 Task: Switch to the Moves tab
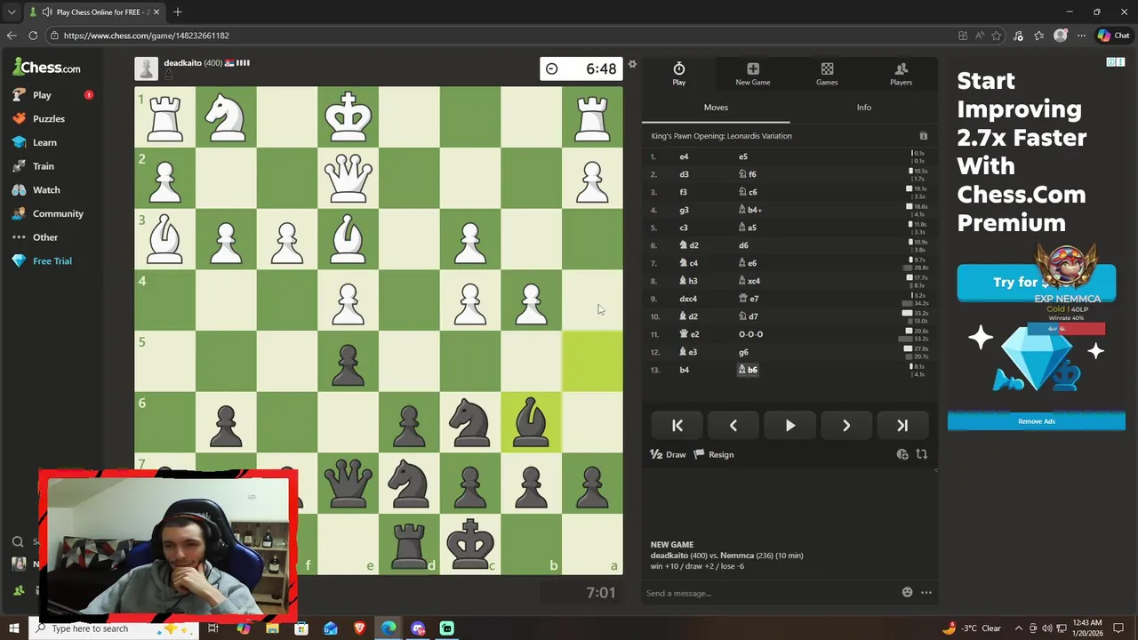point(716,108)
